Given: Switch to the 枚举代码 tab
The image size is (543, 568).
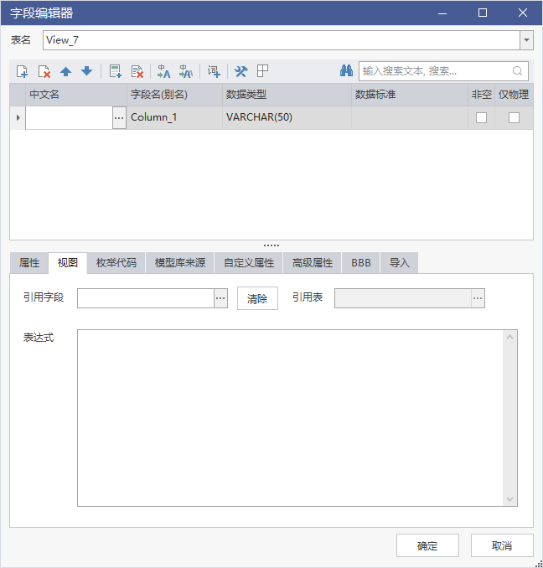Looking at the screenshot, I should pos(116,262).
